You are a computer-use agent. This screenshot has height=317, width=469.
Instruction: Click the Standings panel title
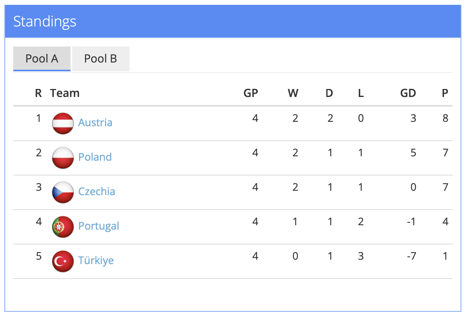click(x=44, y=22)
